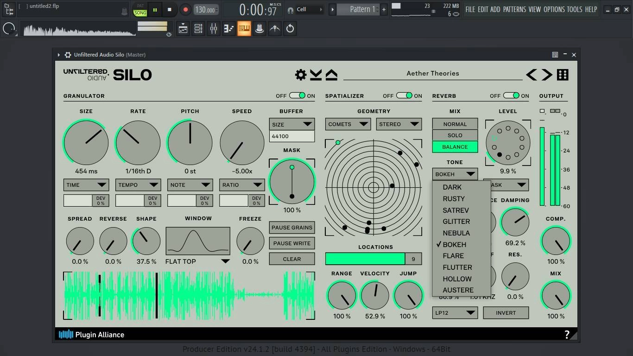Open the Silo settings gear
633x356 pixels.
[301, 75]
